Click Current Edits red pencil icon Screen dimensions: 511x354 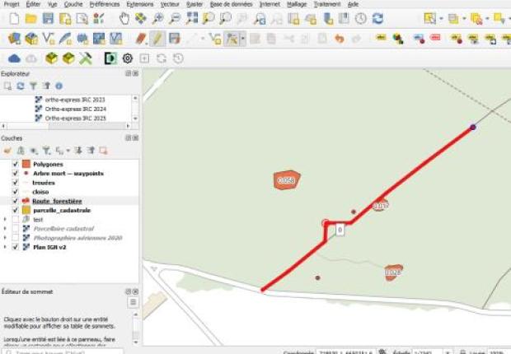(141, 39)
